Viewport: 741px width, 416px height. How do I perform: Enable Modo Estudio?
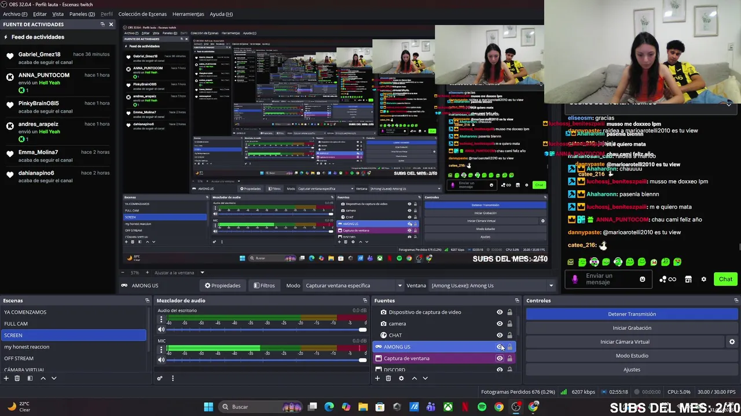coord(632,356)
